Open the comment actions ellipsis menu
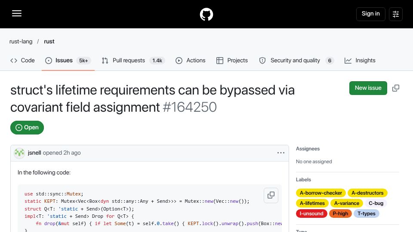The height and width of the screenshot is (232, 413). (281, 153)
